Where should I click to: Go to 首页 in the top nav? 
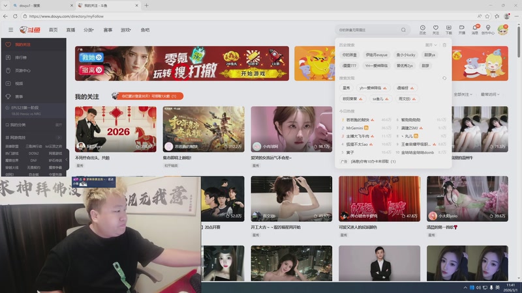pyautogui.click(x=54, y=30)
